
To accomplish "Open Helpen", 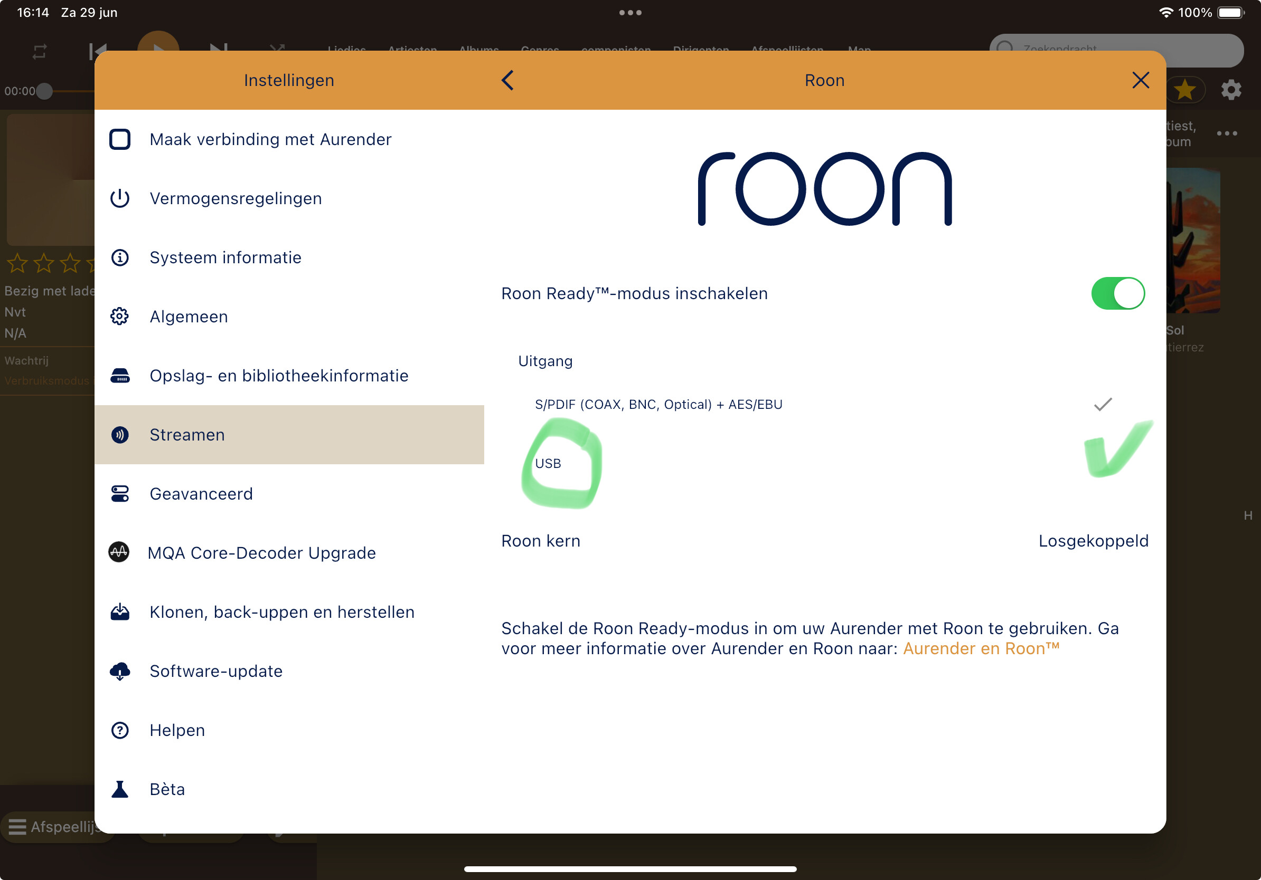I will tap(289, 730).
